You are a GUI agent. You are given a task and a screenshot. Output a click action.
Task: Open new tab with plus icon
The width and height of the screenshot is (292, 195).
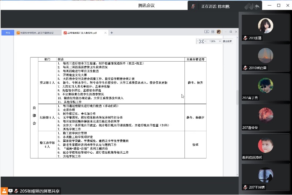point(111,33)
